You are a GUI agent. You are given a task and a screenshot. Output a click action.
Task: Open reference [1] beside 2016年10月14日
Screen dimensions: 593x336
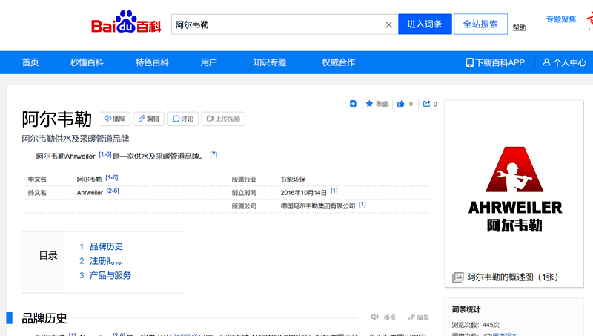tap(334, 191)
